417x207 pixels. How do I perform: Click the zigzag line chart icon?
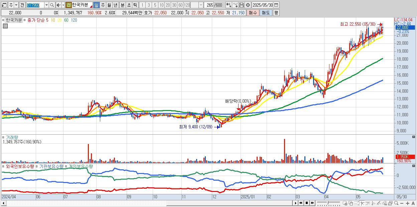374,203
